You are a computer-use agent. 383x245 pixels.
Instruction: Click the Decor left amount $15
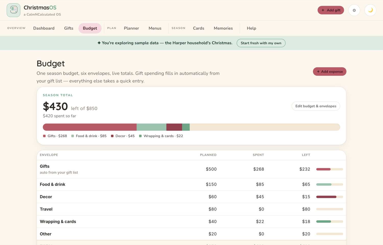pyautogui.click(x=306, y=197)
